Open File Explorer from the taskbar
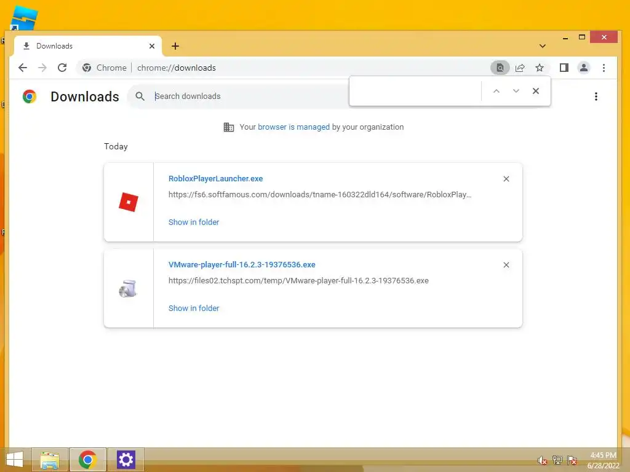Viewport: 630px width, 472px height. pyautogui.click(x=49, y=460)
